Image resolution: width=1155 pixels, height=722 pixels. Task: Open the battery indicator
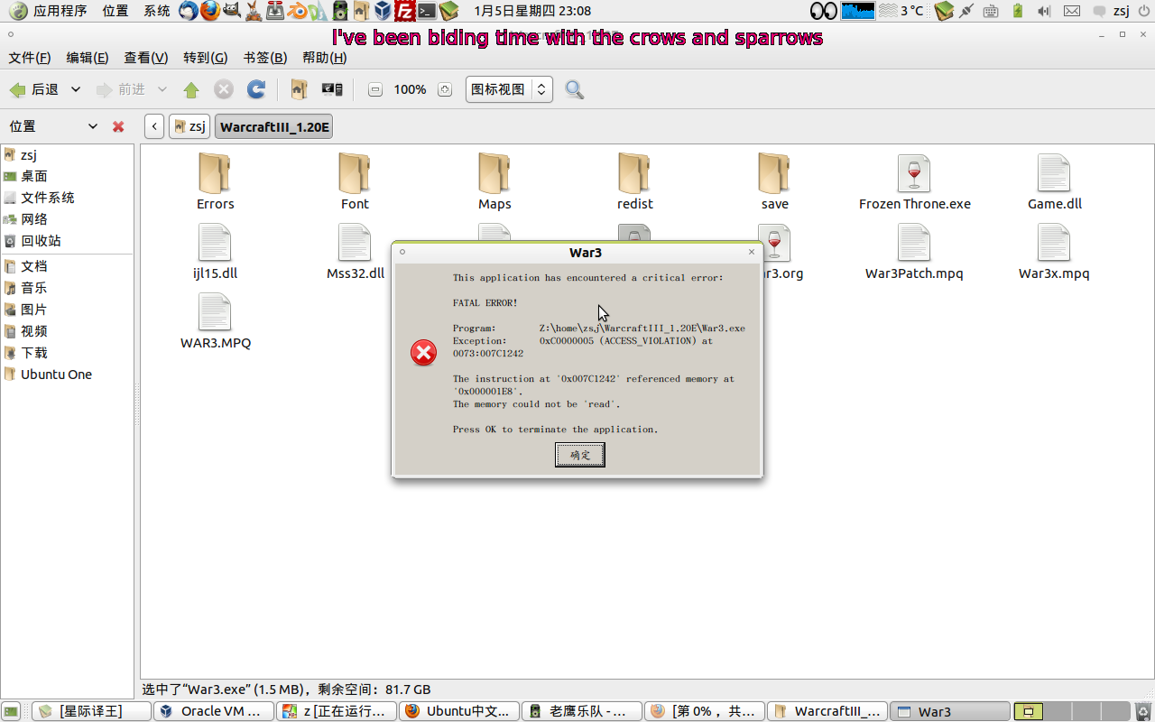tap(1018, 11)
